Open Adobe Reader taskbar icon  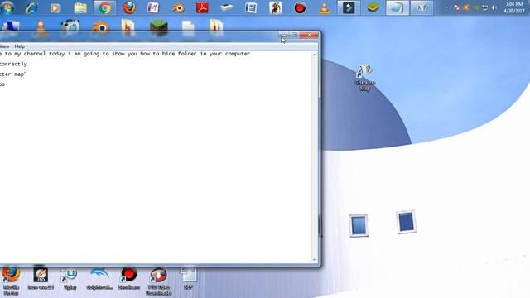coord(202,7)
